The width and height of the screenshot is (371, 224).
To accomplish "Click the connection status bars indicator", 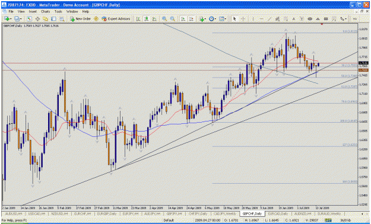I will click(328, 220).
